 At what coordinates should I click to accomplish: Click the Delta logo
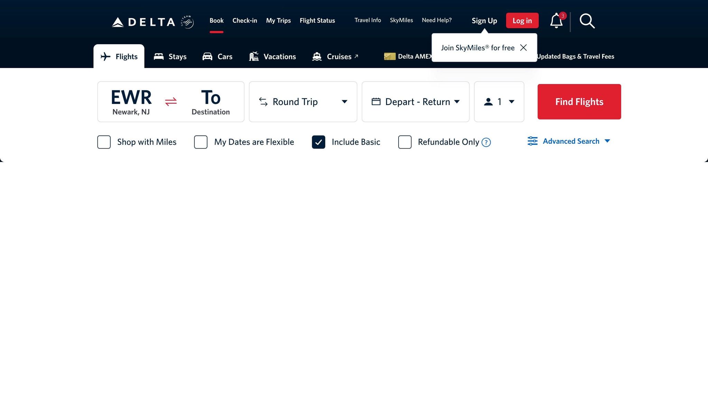point(143,22)
